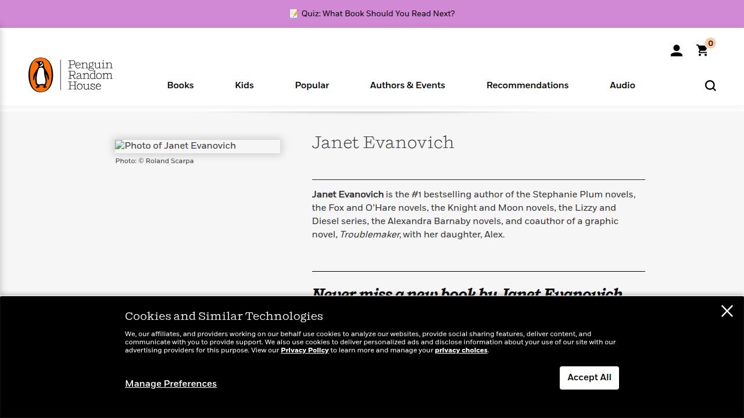Open the user account icon
The image size is (744, 418).
[x=677, y=51]
